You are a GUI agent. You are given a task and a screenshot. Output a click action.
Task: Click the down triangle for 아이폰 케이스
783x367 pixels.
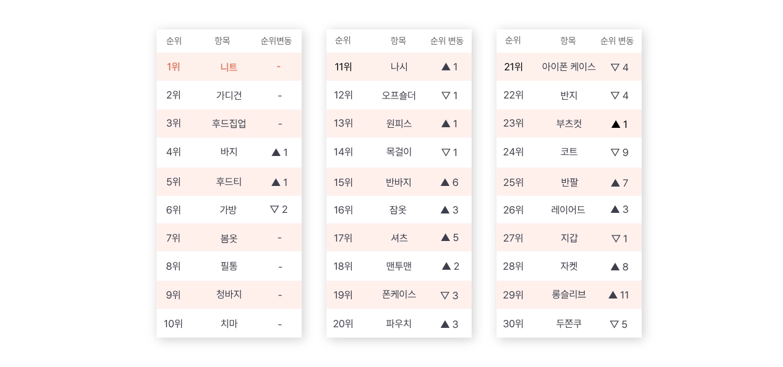615,67
